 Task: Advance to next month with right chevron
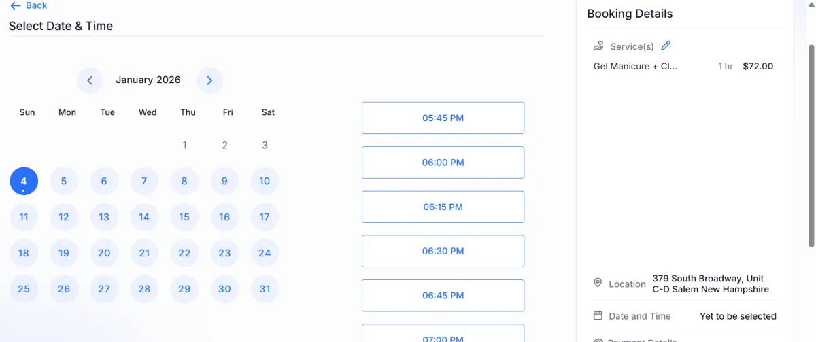[x=209, y=80]
